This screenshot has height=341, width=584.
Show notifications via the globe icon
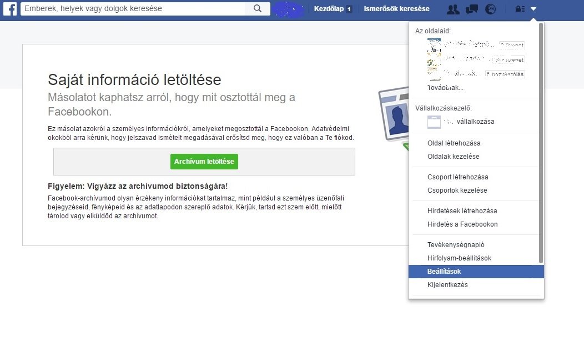[490, 9]
